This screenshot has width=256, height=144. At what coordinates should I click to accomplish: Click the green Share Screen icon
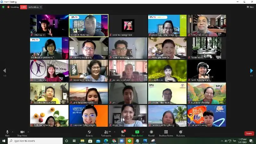[x=137, y=132]
